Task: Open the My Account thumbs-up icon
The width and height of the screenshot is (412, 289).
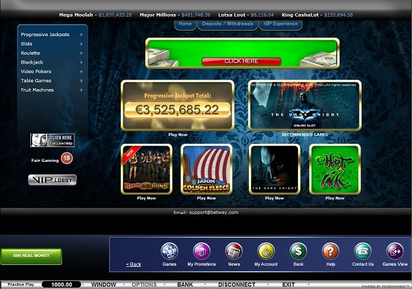Action: [266, 251]
